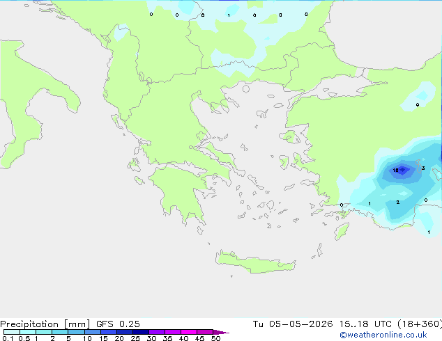Click the '2' precipitation value label

coord(398,202)
